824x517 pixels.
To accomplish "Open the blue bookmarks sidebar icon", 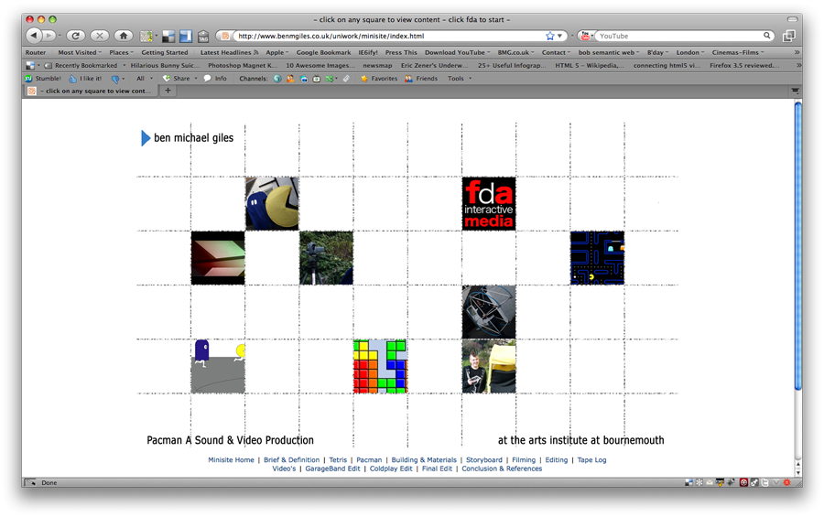I will pyautogui.click(x=186, y=37).
